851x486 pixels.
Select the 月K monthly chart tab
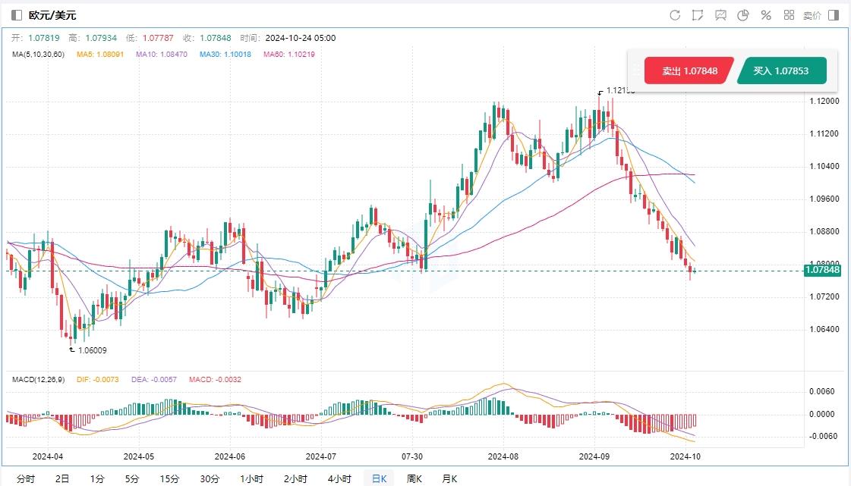[x=449, y=478]
